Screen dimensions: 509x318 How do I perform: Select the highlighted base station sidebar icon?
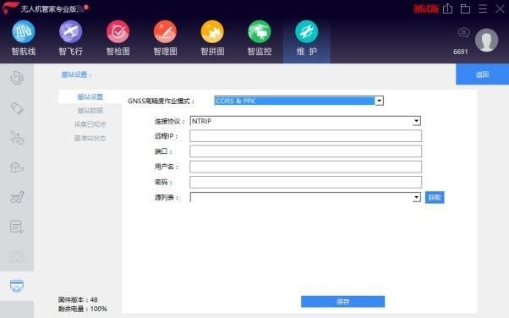tap(17, 286)
